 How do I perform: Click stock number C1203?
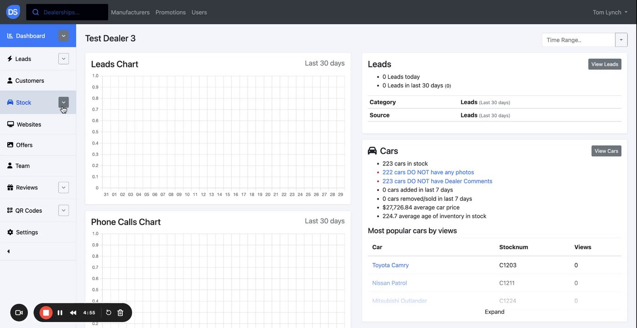point(508,265)
